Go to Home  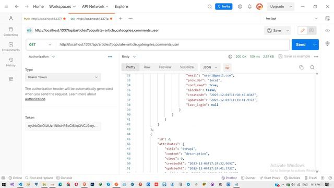coord(38,7)
